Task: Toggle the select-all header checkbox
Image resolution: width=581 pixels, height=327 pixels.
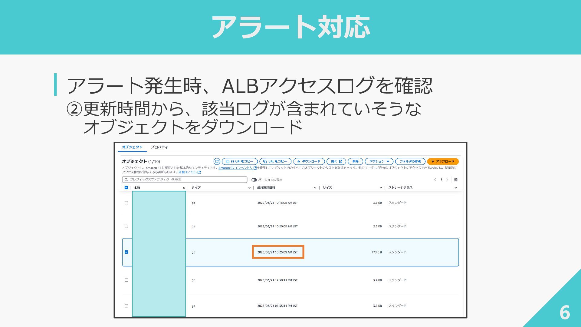Action: [126, 187]
